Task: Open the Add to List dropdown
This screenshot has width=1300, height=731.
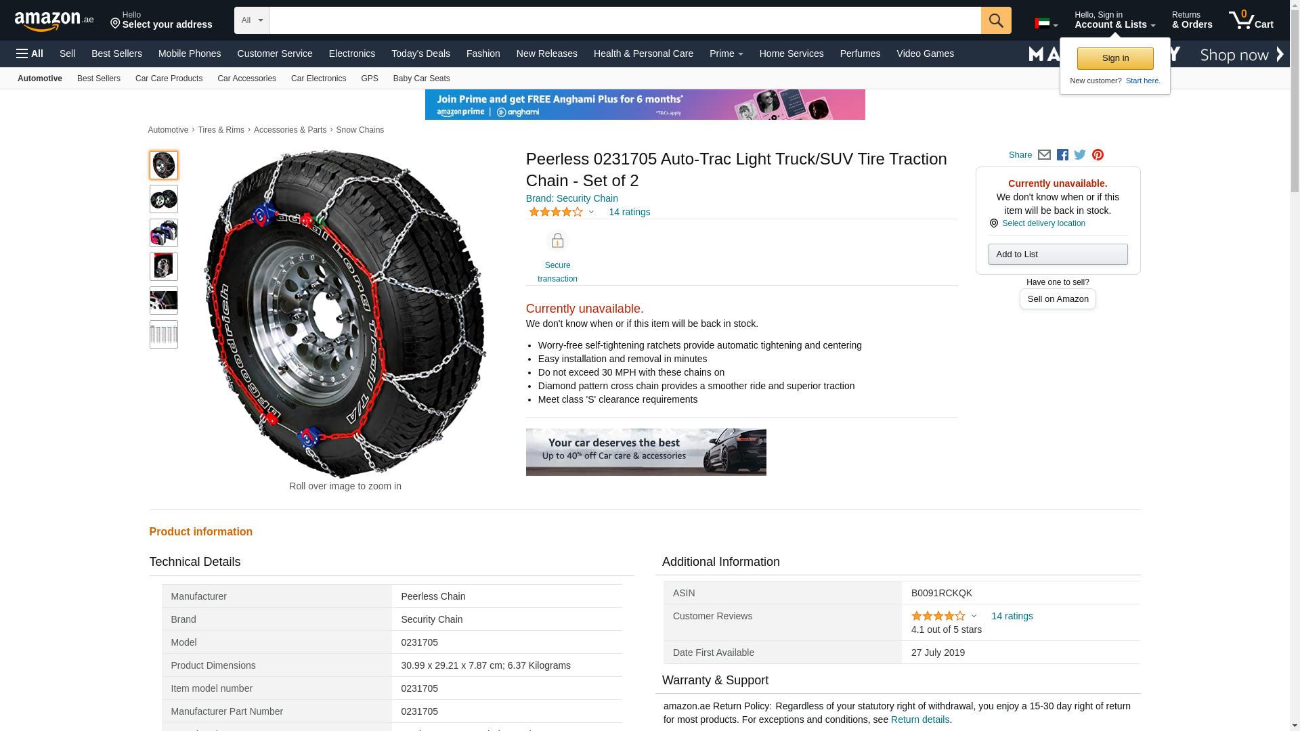Action: tap(1058, 254)
